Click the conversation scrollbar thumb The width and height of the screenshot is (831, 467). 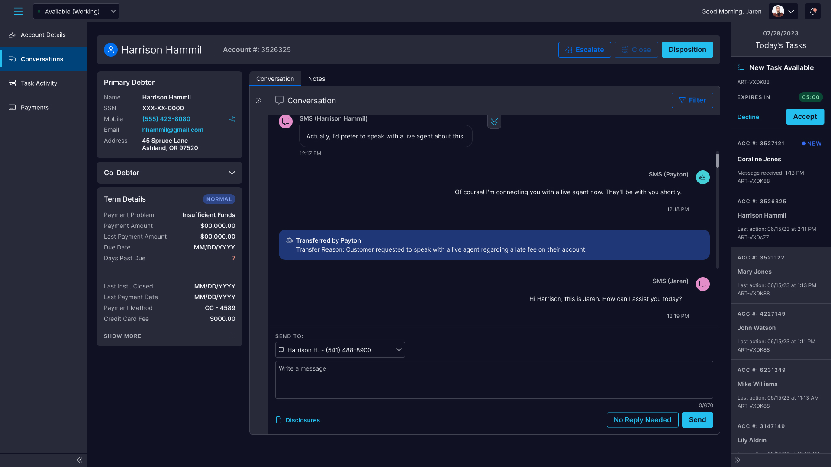[x=717, y=160]
